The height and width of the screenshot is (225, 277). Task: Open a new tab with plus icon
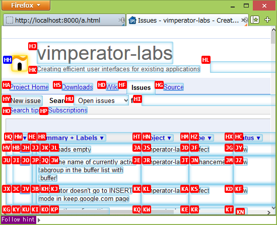tap(267, 20)
